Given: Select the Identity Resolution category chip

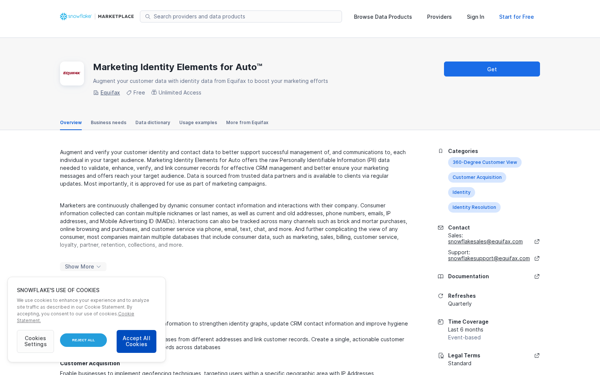Looking at the screenshot, I should tap(474, 207).
